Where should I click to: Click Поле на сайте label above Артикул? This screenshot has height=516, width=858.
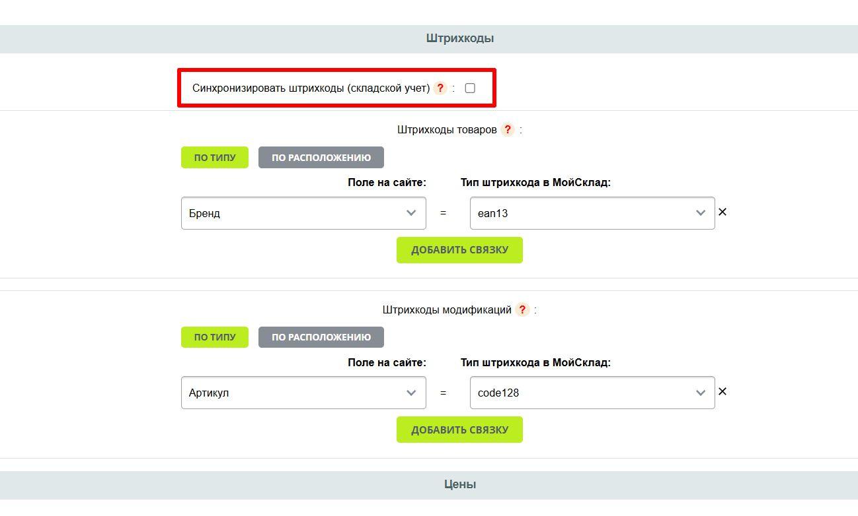coord(387,362)
